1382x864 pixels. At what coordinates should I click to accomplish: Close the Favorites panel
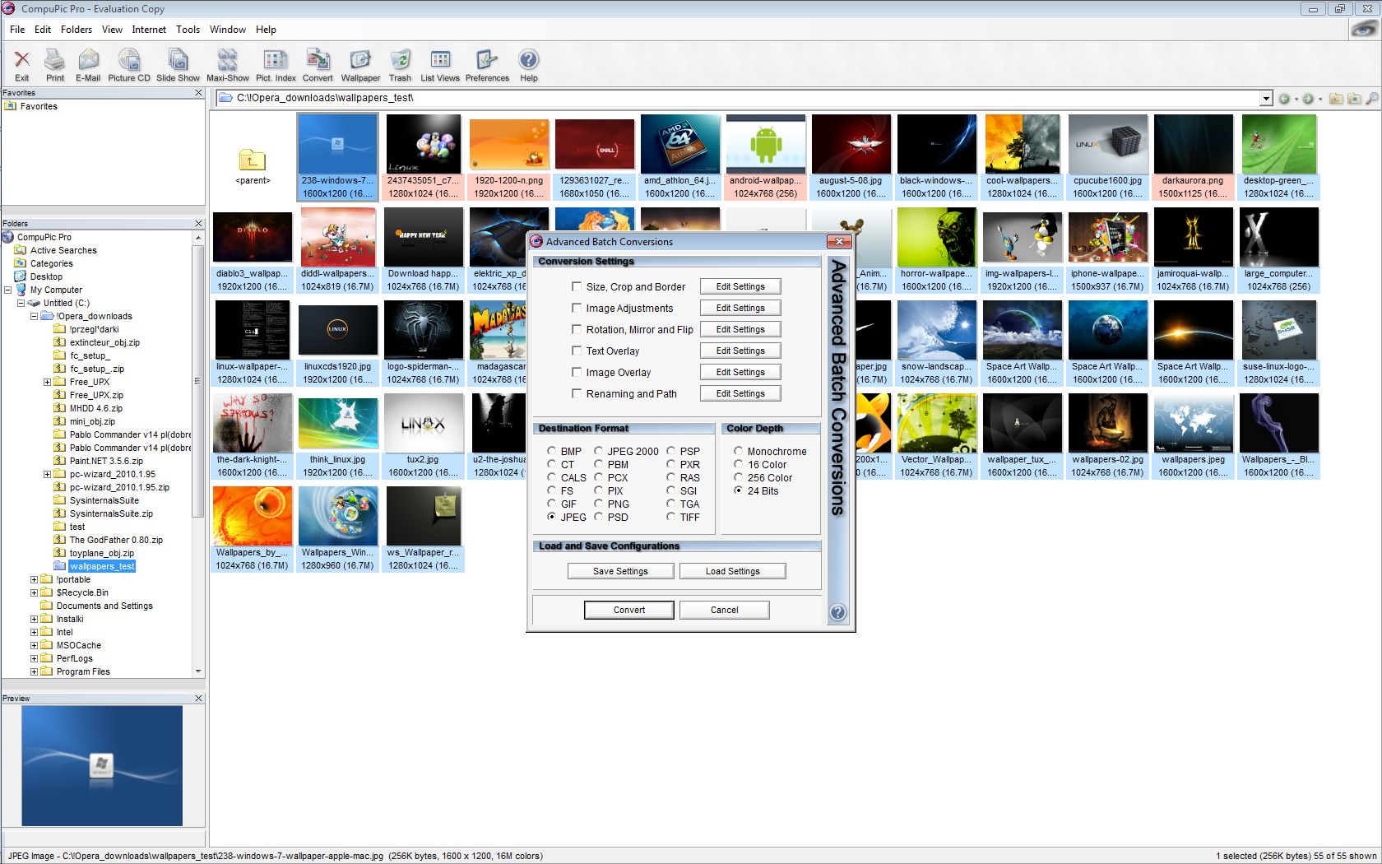198,93
